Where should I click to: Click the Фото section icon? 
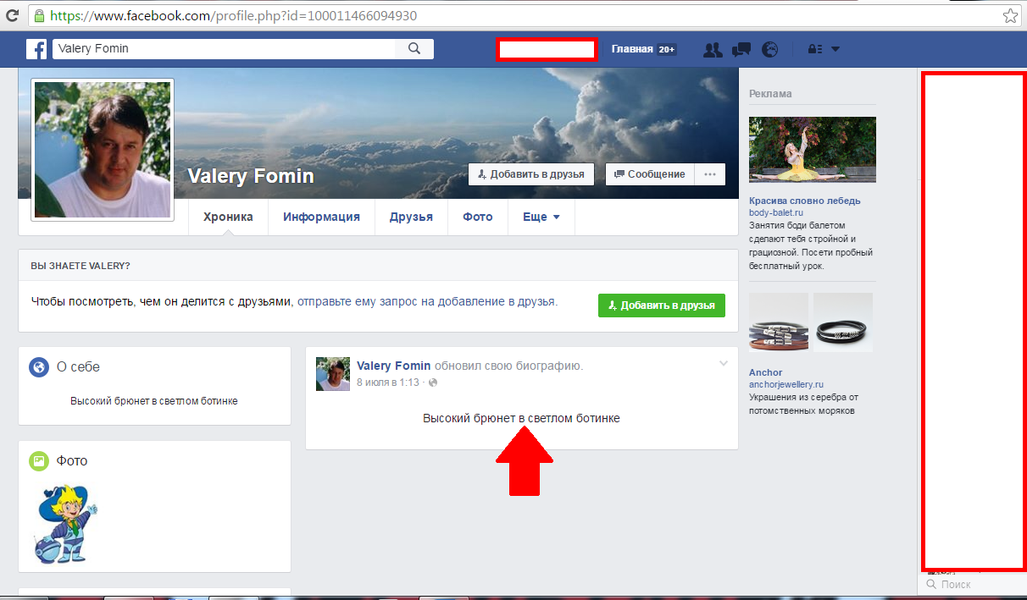point(38,461)
